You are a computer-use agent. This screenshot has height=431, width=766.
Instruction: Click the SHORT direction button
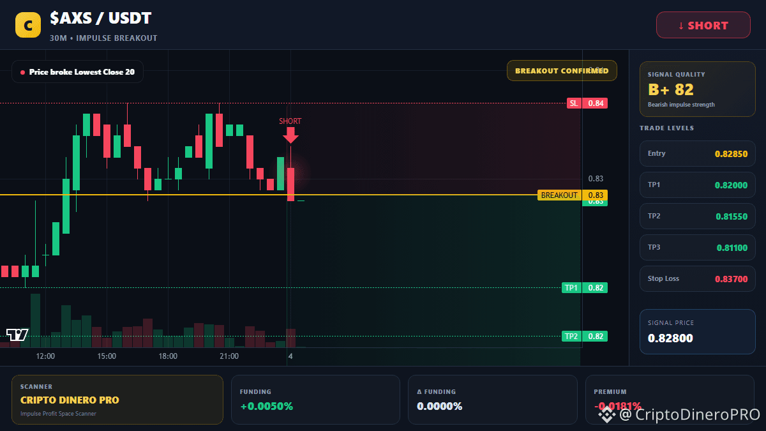point(703,26)
